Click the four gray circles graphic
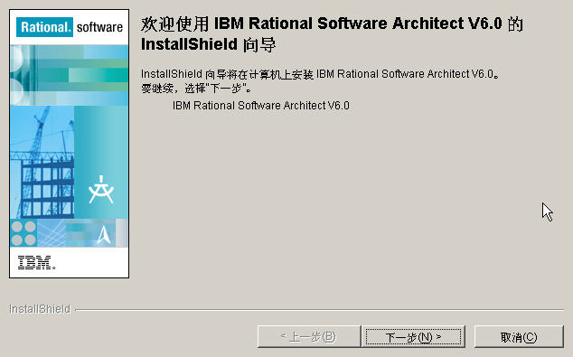The image size is (573, 357). (x=23, y=233)
